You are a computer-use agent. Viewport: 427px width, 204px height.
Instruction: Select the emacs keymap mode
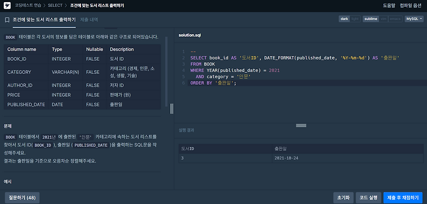(394, 19)
